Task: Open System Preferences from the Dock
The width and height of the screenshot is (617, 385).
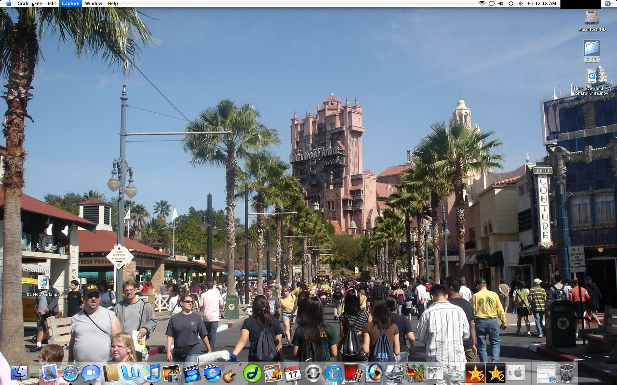Action: tap(516, 373)
